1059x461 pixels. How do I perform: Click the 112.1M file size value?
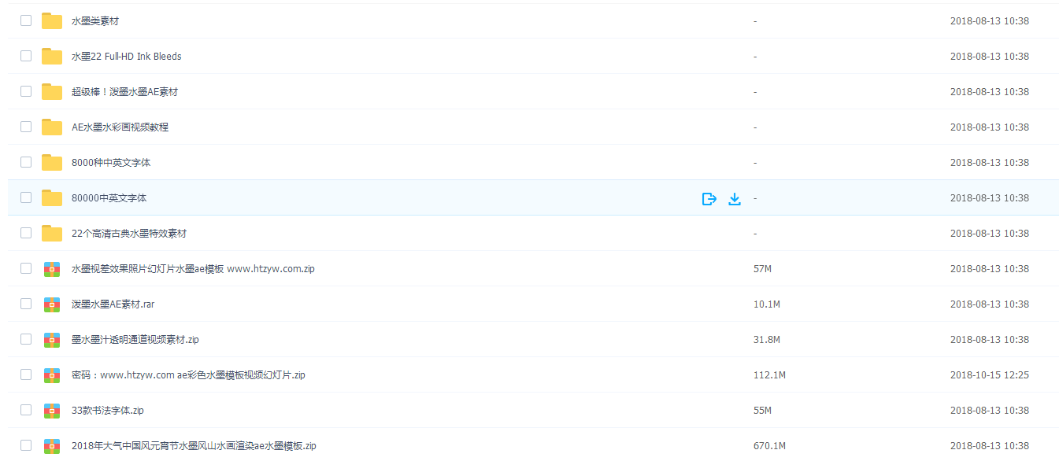pyautogui.click(x=769, y=375)
